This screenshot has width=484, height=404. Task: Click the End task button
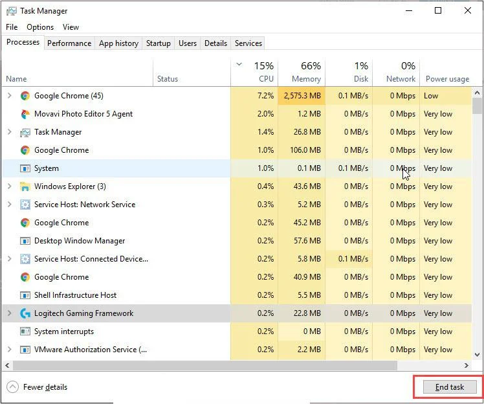(450, 387)
